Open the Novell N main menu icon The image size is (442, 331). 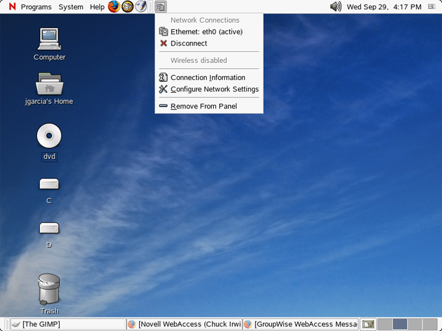pos(12,6)
